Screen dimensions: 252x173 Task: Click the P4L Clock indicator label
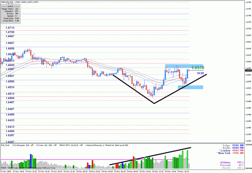[6, 145]
